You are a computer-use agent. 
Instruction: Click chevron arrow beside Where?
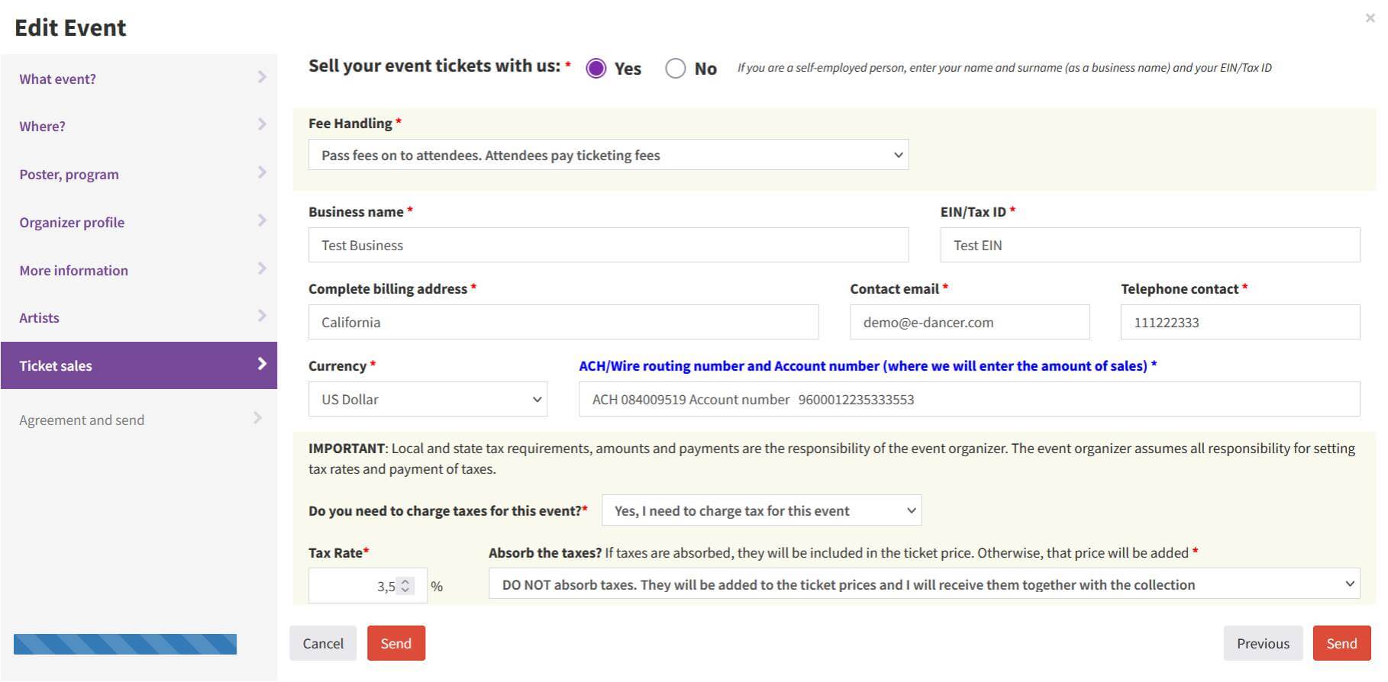coord(262,124)
